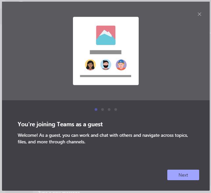
Task: Go to the third pagination dot
Action: tap(109, 109)
